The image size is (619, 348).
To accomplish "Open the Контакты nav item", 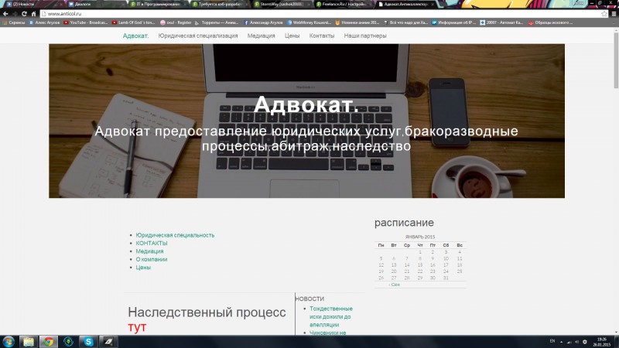I will 321,36.
